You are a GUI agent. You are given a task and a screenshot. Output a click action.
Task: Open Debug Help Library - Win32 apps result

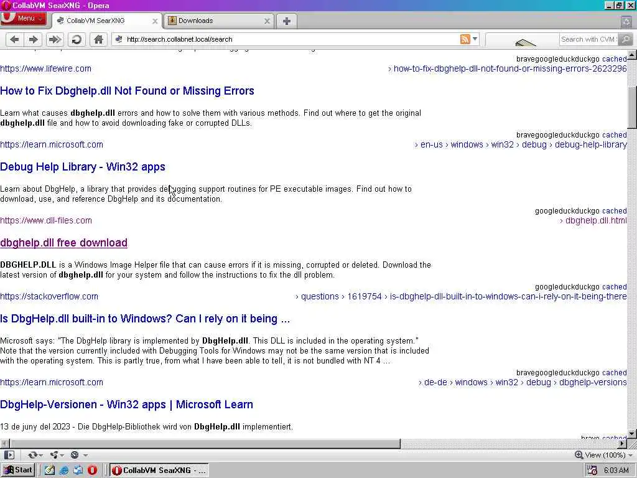click(x=83, y=167)
